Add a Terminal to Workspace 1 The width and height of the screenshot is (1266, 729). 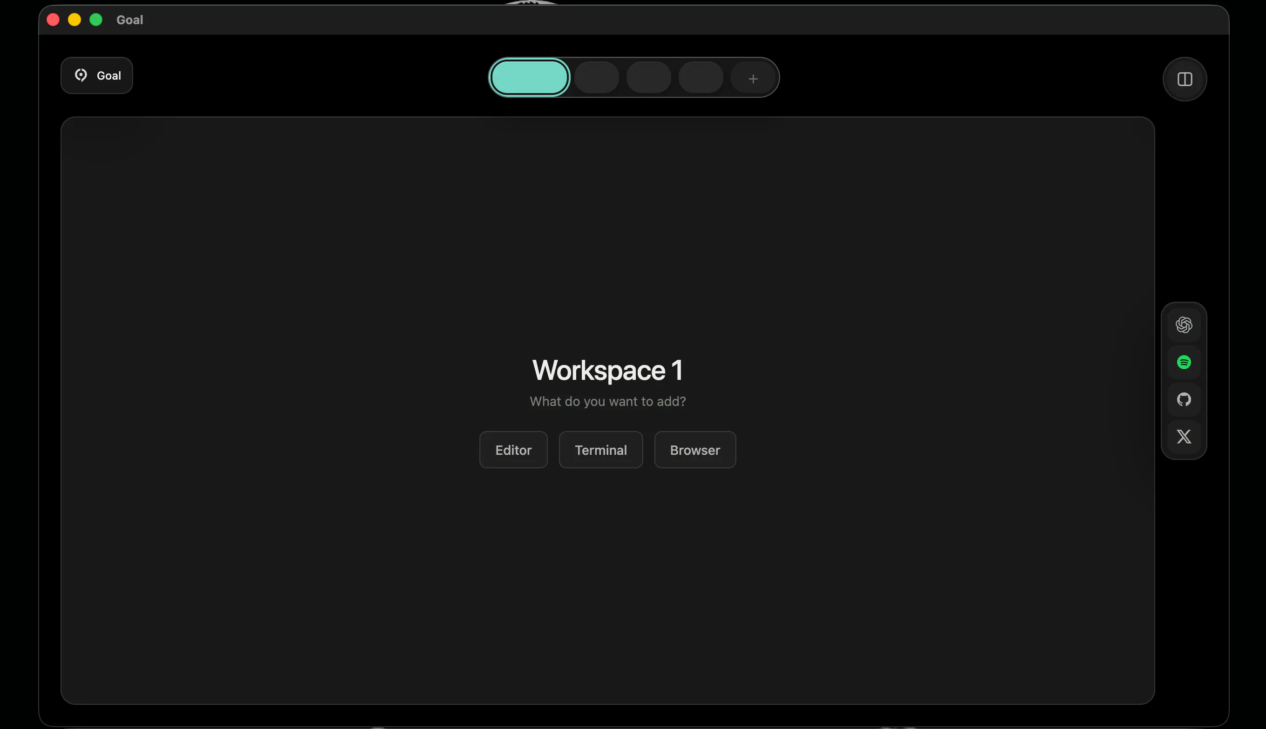click(x=601, y=450)
